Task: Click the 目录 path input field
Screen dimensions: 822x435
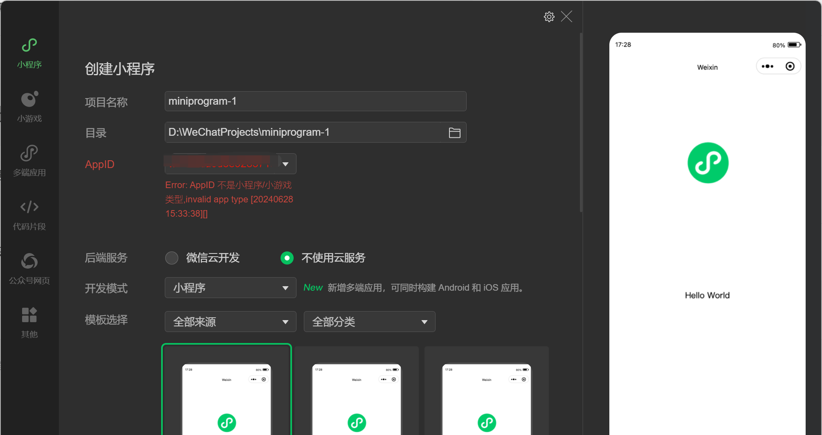Action: [315, 132]
